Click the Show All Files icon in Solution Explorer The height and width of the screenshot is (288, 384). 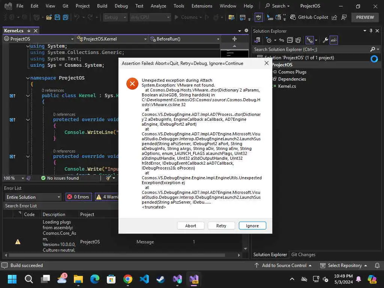(298, 40)
